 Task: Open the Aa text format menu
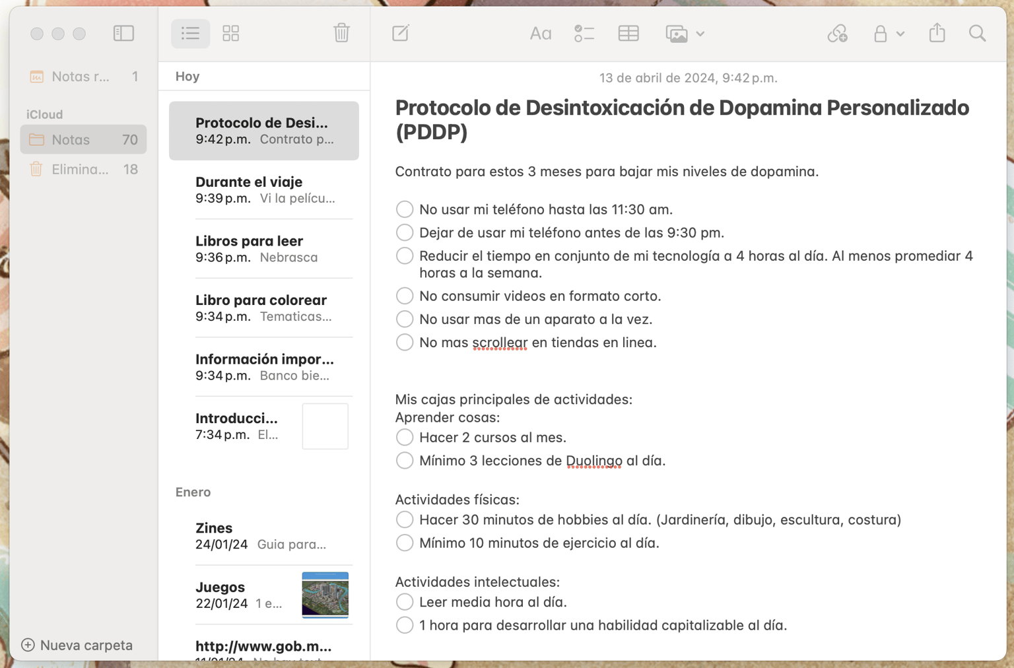(x=541, y=34)
